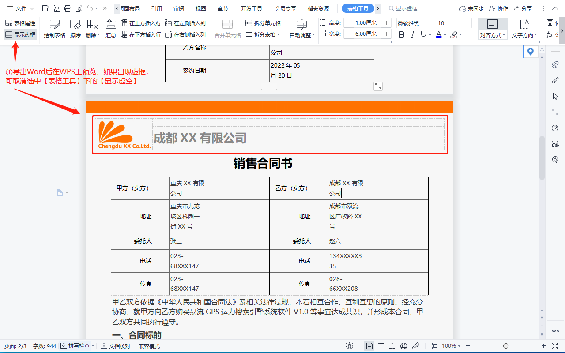Toggle spell check (拼写检查) in status bar
Image resolution: width=565 pixels, height=353 pixels.
(77, 346)
